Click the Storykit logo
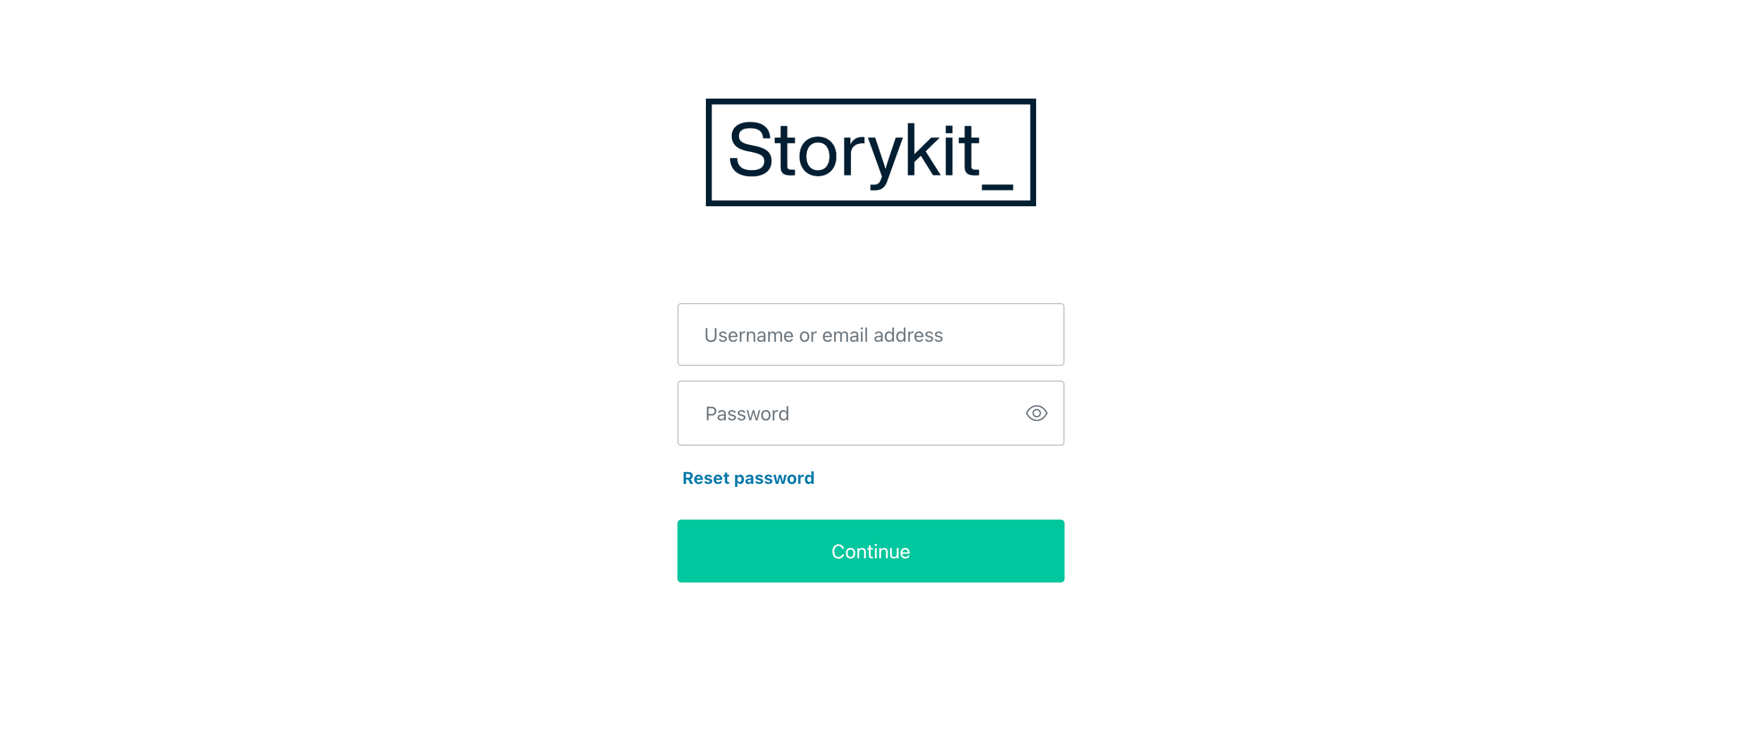The image size is (1742, 744). [x=870, y=152]
